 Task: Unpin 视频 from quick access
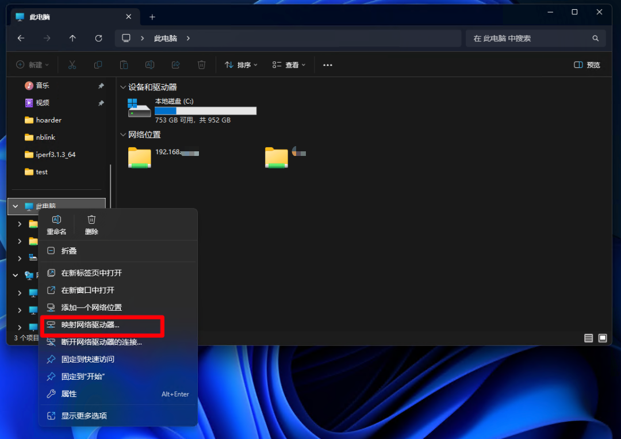(x=101, y=103)
